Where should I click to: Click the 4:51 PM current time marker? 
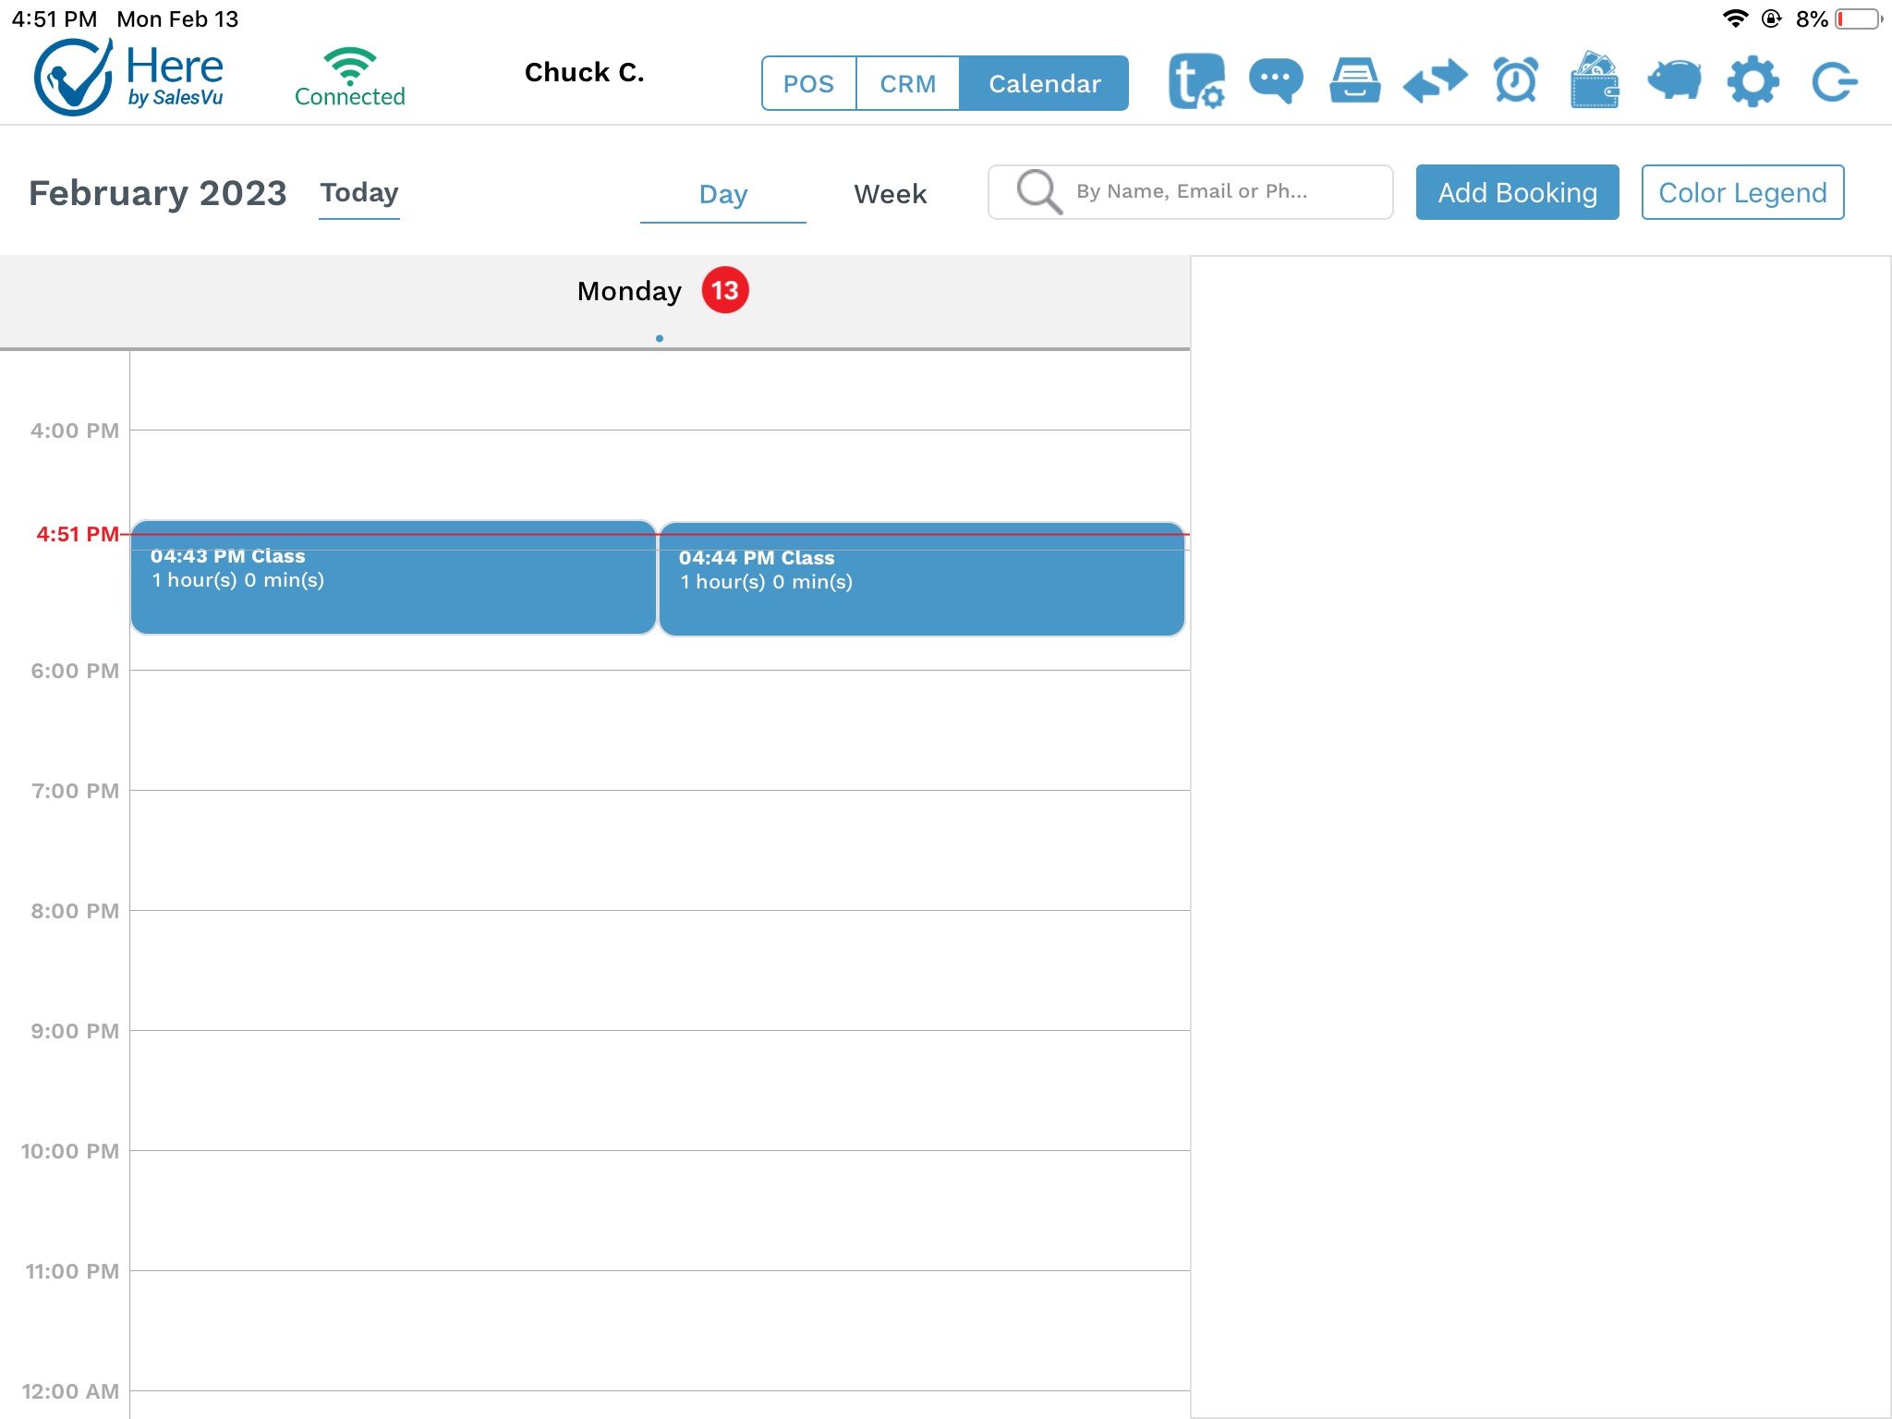point(78,534)
